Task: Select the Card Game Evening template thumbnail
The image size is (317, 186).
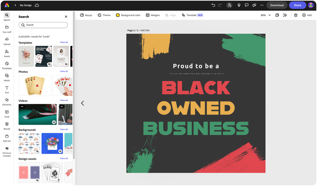Action: [44, 56]
